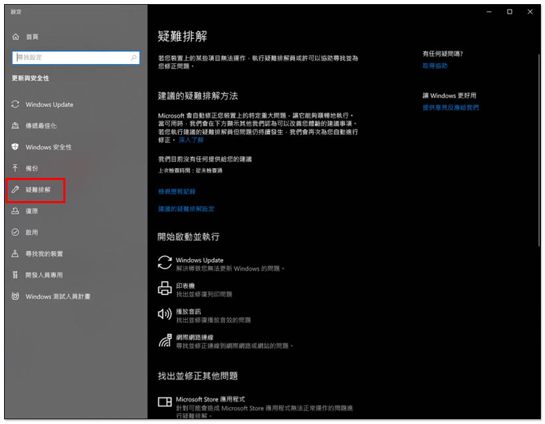Select 復原 in the sidebar
This screenshot has width=545, height=424.
31,211
